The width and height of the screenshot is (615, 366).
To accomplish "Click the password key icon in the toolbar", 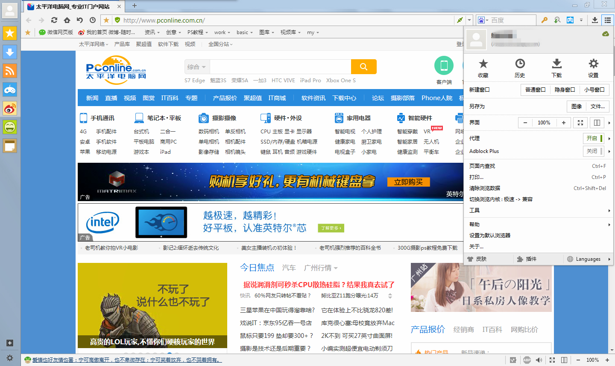I will [x=544, y=20].
